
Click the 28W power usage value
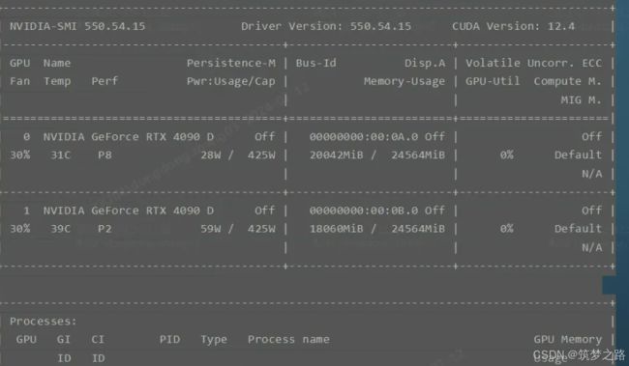pyautogui.click(x=211, y=155)
